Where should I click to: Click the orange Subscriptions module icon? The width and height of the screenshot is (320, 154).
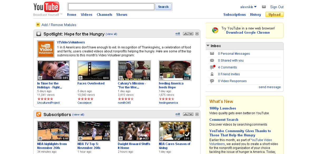click(39, 114)
